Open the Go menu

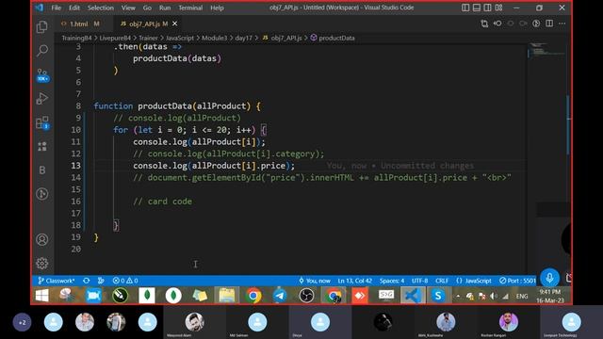point(147,8)
